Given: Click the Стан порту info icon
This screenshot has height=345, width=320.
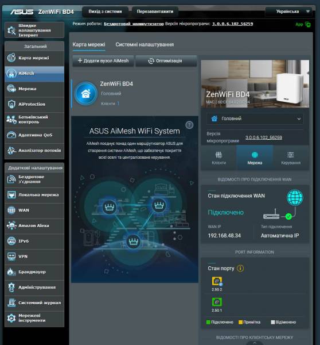Looking at the screenshot, I should tap(240, 268).
